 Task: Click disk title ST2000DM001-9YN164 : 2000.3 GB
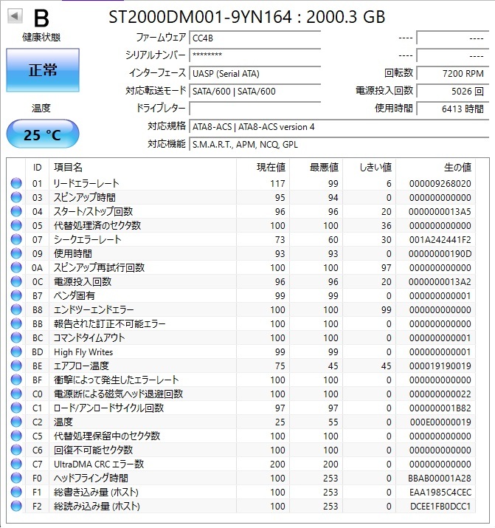247,16
